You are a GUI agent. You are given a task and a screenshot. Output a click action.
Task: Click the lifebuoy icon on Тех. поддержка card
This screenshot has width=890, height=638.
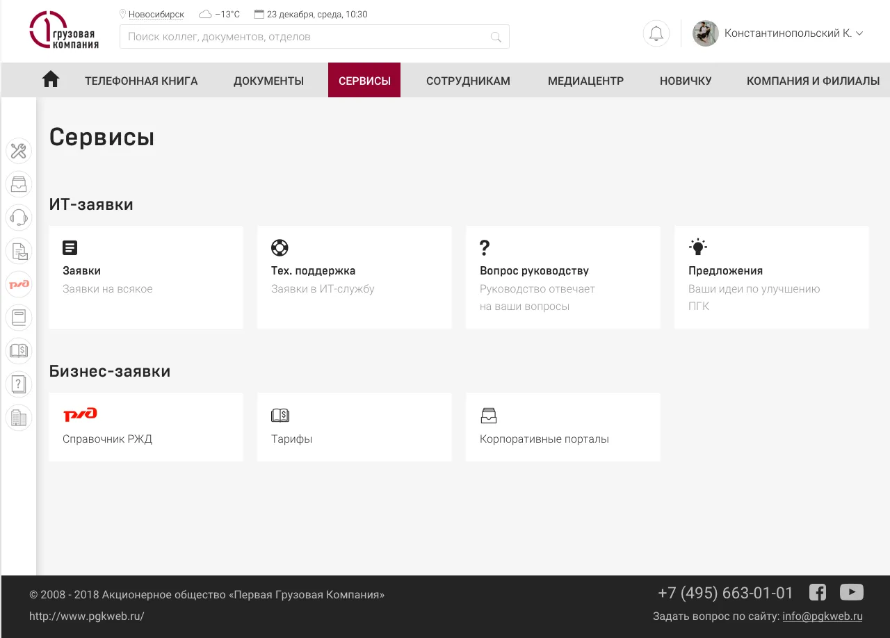[280, 247]
